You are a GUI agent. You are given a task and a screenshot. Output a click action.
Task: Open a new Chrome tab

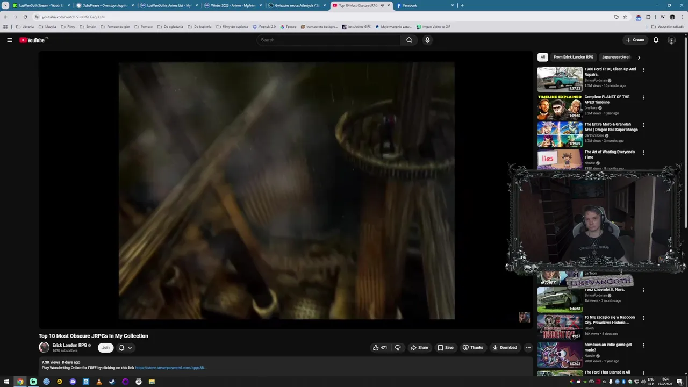pyautogui.click(x=462, y=5)
